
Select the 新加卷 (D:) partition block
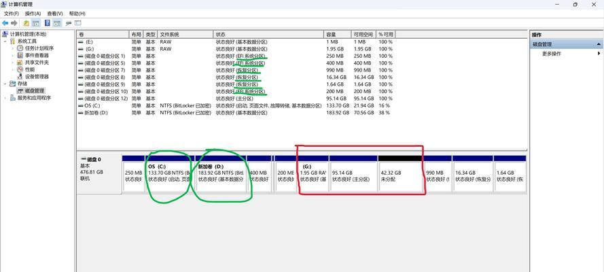[x=220, y=175]
